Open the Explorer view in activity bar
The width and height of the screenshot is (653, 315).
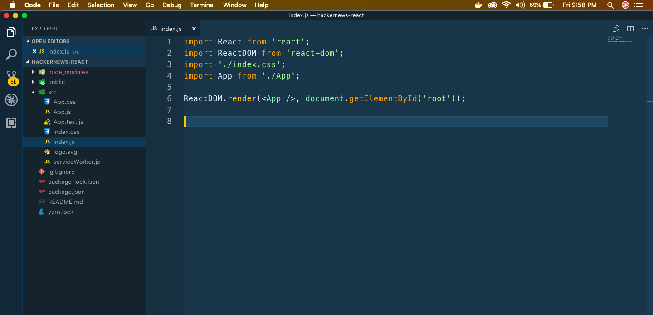pyautogui.click(x=11, y=32)
